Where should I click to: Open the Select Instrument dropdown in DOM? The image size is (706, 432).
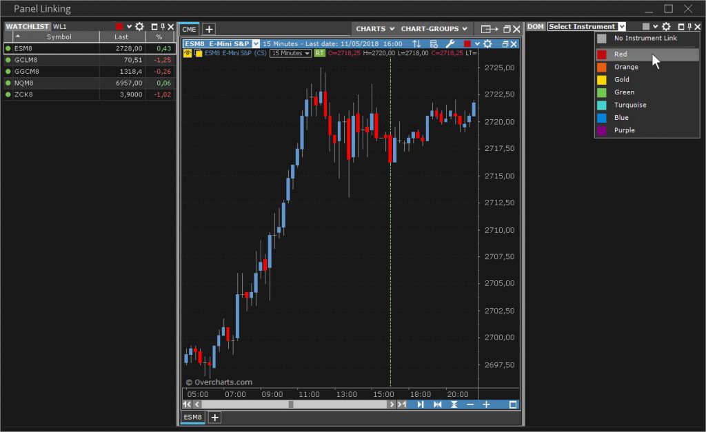point(587,27)
